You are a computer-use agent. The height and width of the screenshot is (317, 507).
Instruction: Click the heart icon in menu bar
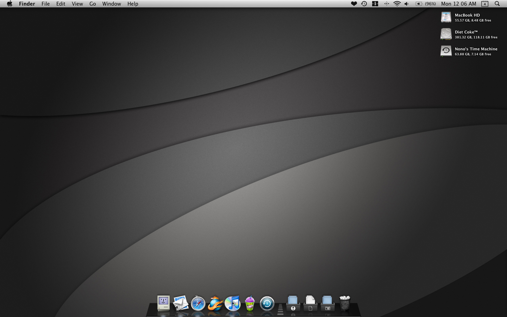click(354, 4)
